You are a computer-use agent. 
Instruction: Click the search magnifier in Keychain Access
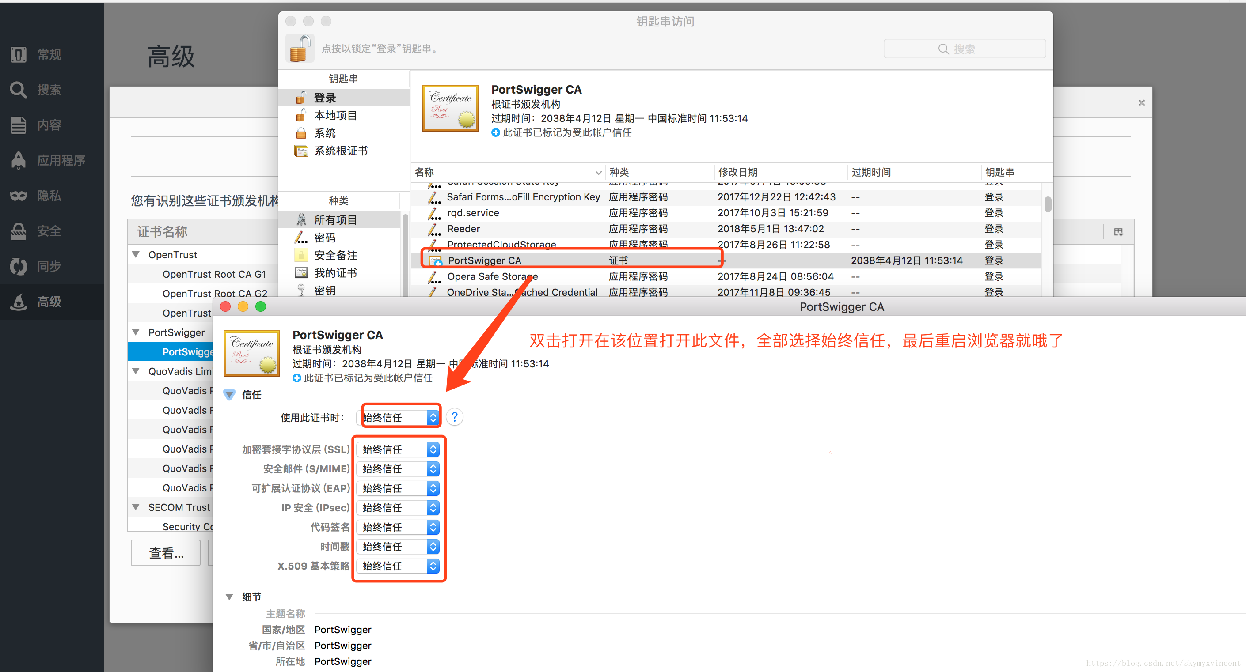[x=943, y=49]
